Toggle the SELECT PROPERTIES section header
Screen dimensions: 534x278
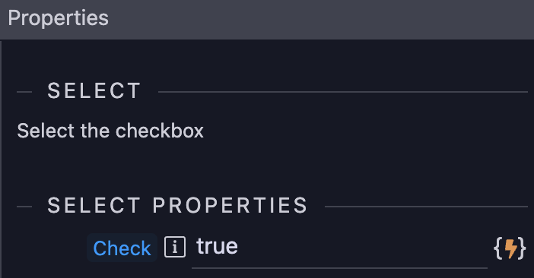coord(177,205)
